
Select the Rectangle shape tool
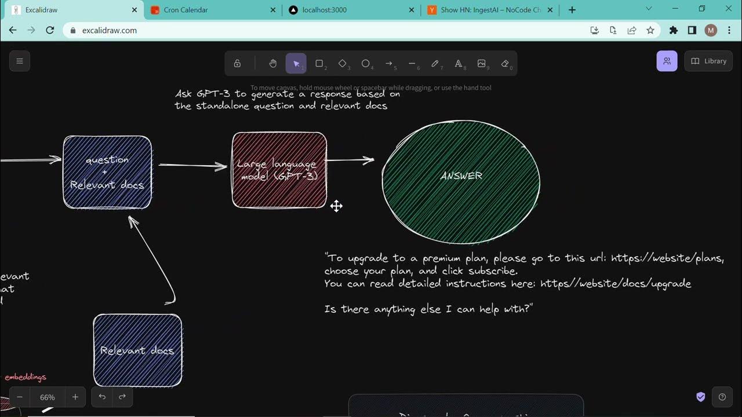319,64
